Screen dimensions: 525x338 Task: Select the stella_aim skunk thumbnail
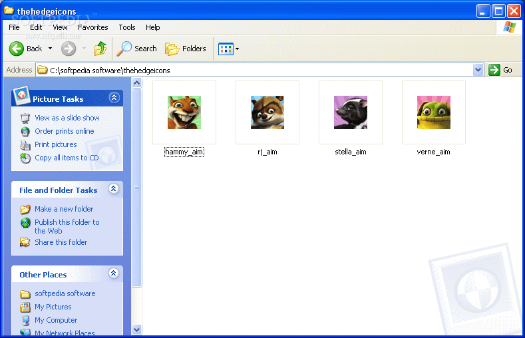point(351,112)
